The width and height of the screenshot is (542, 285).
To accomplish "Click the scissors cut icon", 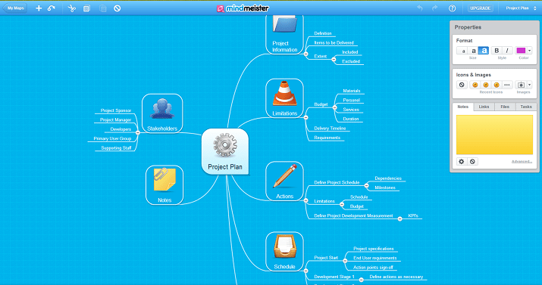I will (x=71, y=8).
